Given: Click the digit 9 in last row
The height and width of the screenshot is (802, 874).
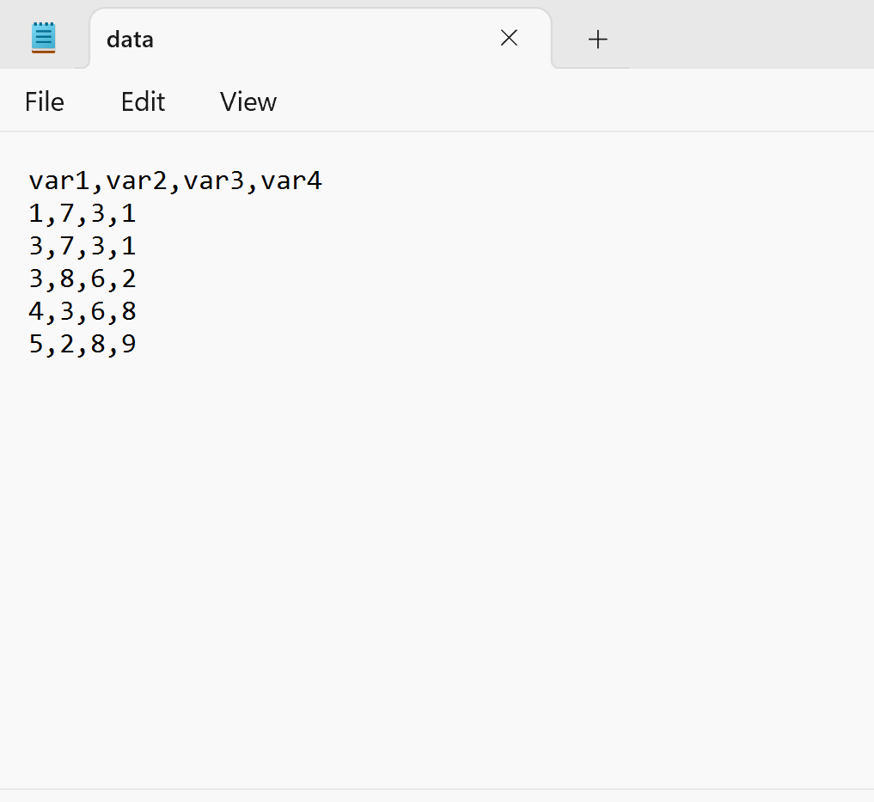Looking at the screenshot, I should point(129,344).
